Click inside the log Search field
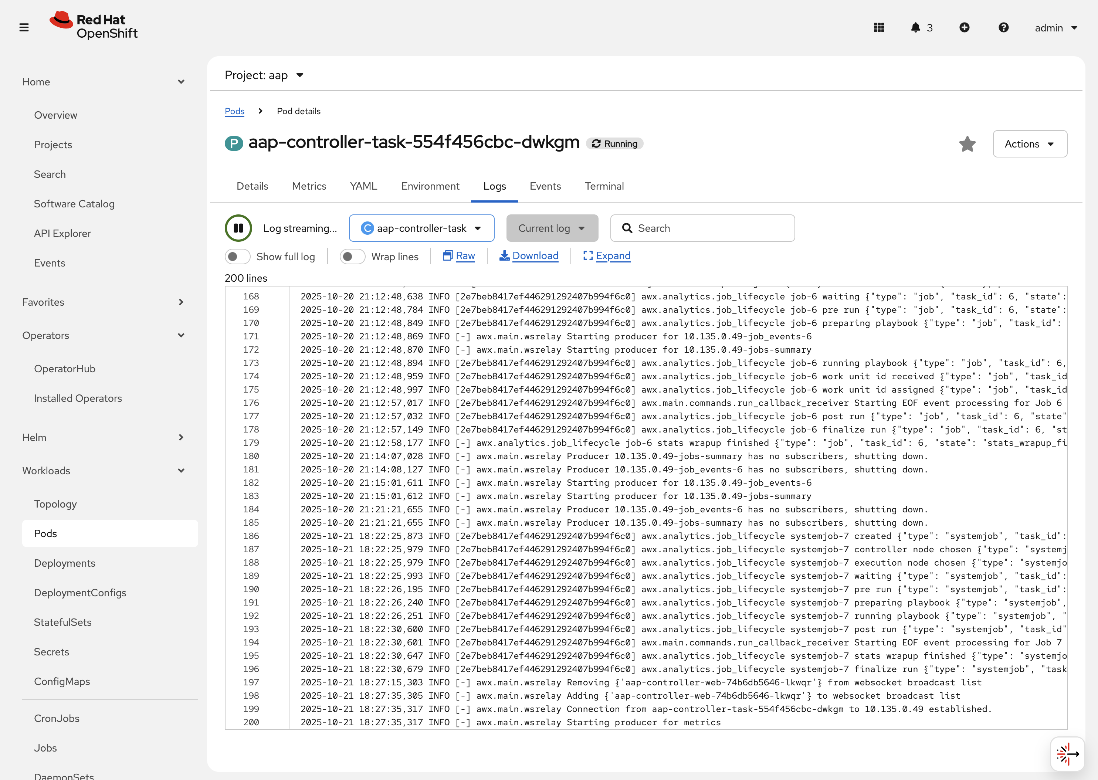Screen dimensions: 1098x780 (x=702, y=228)
